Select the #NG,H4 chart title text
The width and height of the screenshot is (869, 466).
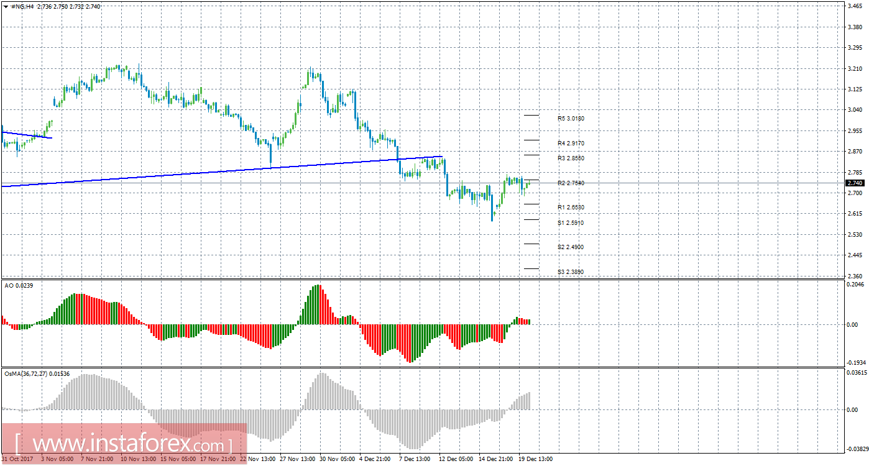pos(22,6)
